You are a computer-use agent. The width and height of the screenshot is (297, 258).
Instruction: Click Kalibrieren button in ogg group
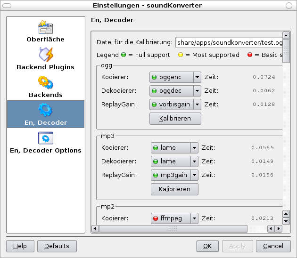175,119
